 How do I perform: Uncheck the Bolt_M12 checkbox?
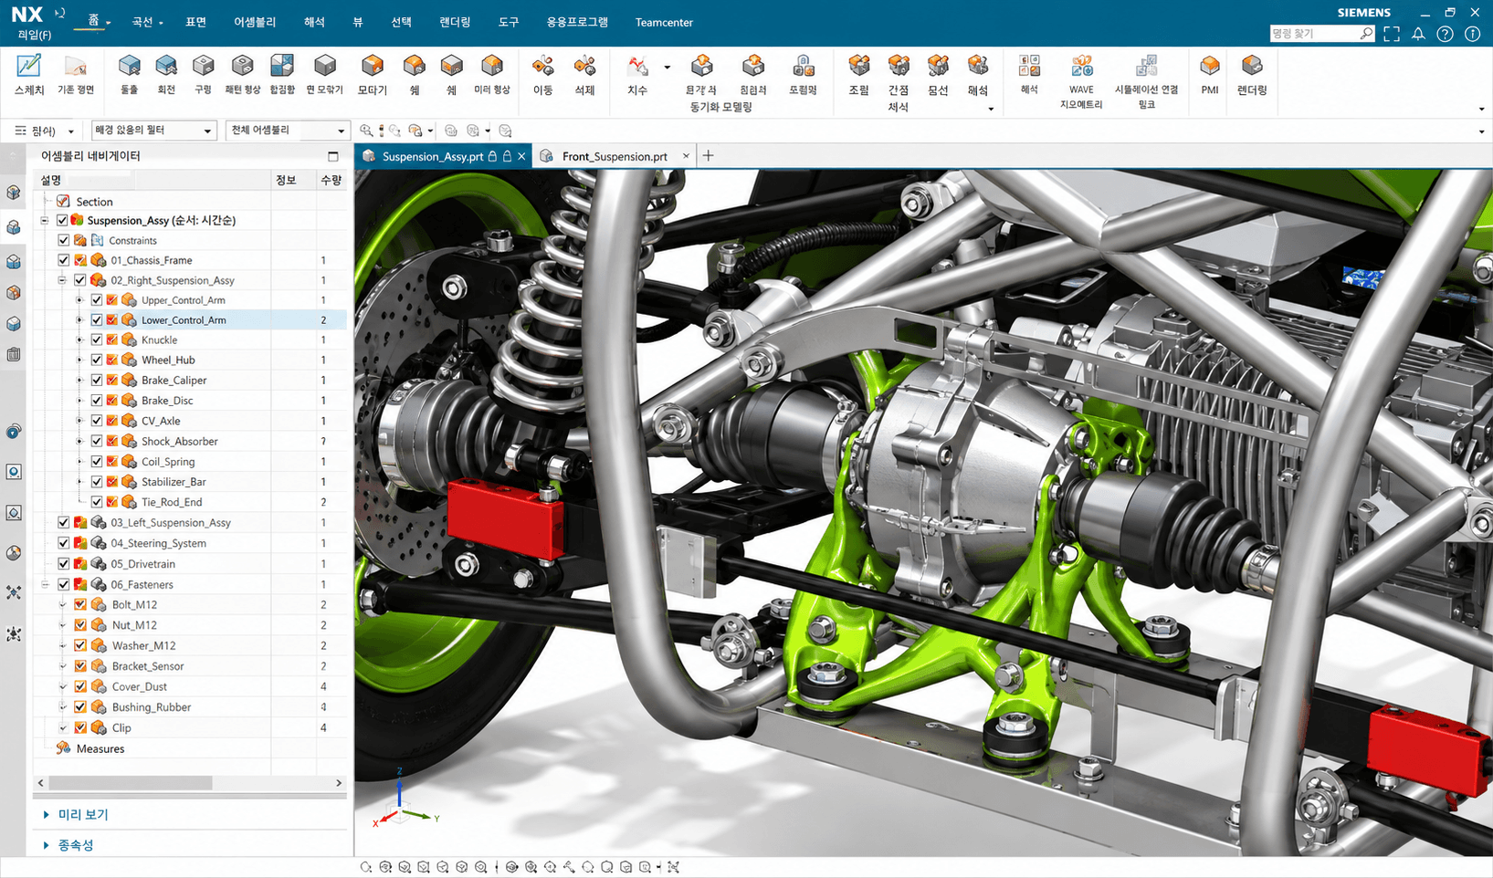pyautogui.click(x=80, y=604)
